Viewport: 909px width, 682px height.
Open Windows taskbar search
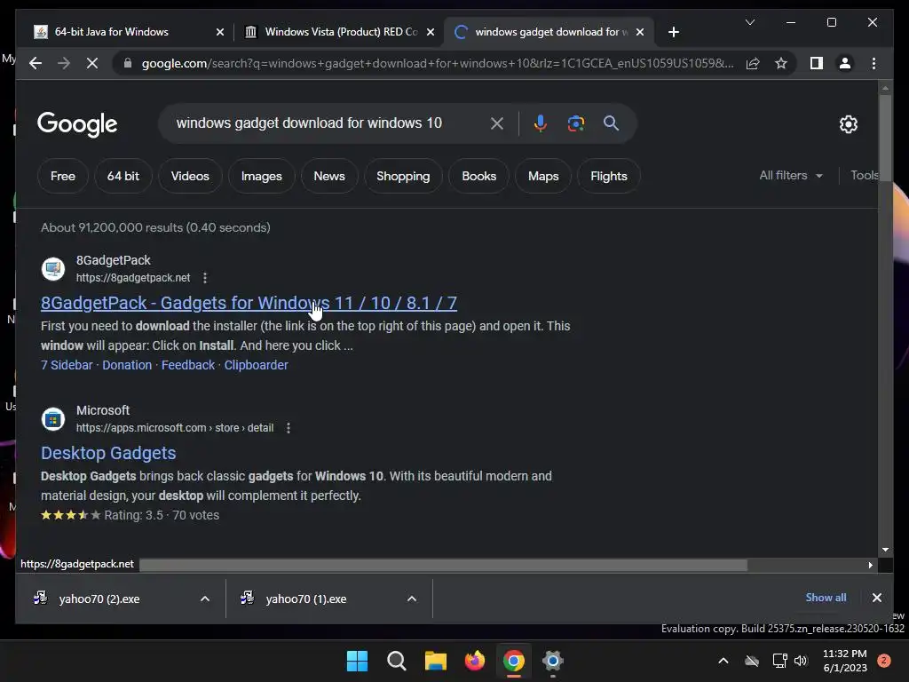pyautogui.click(x=397, y=661)
